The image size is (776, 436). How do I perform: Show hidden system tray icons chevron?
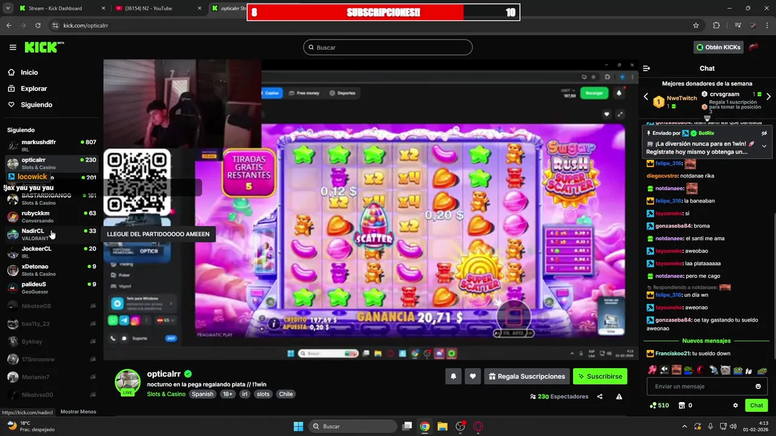685,426
